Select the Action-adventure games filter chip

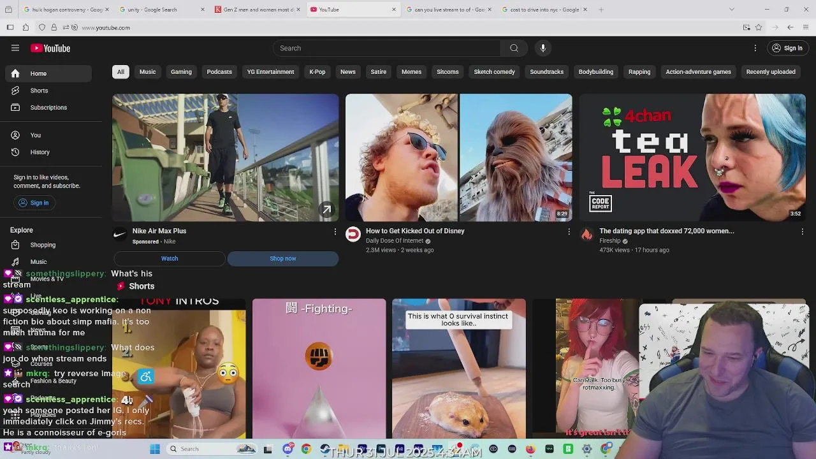pyautogui.click(x=699, y=71)
